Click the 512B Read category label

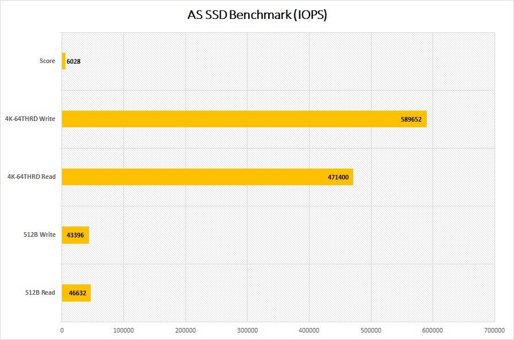click(40, 292)
